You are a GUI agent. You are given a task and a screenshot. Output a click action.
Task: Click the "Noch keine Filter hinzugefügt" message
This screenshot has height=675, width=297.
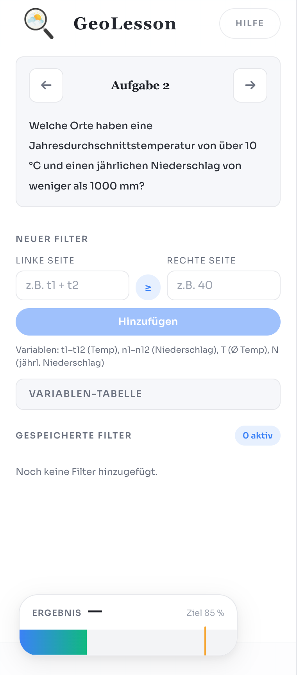tap(87, 472)
